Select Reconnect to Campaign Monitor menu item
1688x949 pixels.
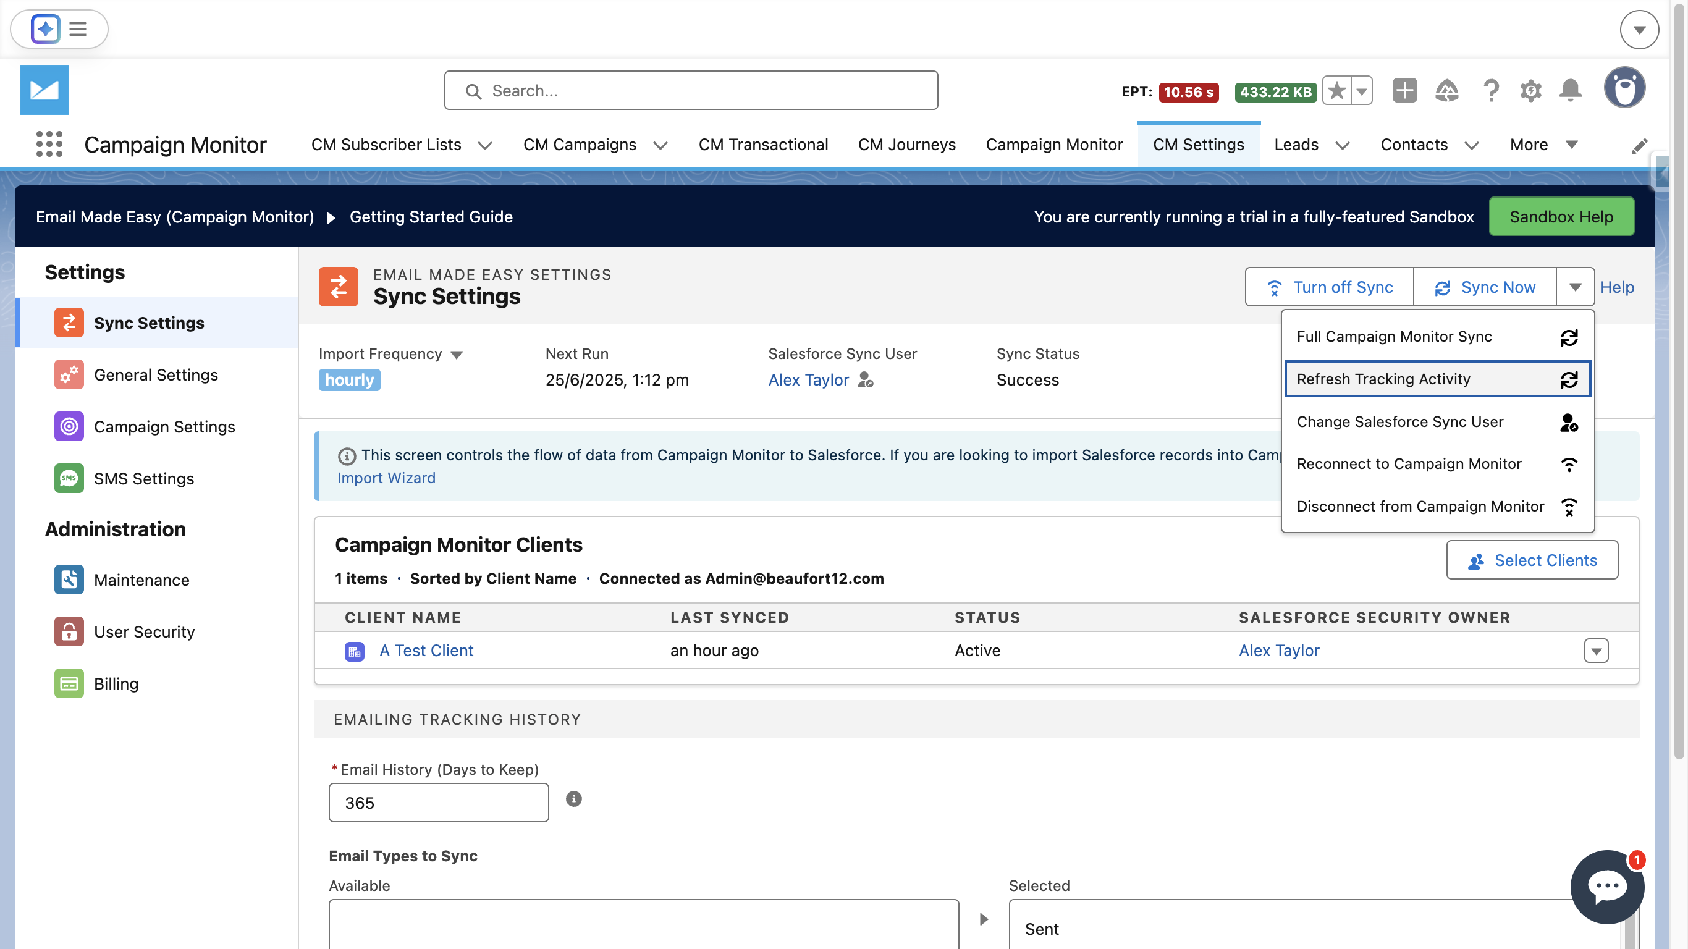point(1437,463)
